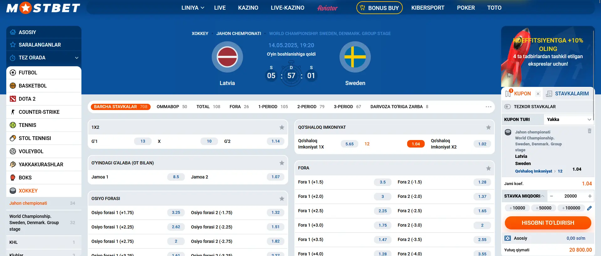Image resolution: width=601 pixels, height=256 pixels.
Task: Select Barcha Stavkalar 708 tab
Action: pos(121,107)
